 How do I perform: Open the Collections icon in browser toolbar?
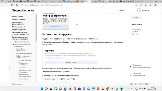click(146, 5)
